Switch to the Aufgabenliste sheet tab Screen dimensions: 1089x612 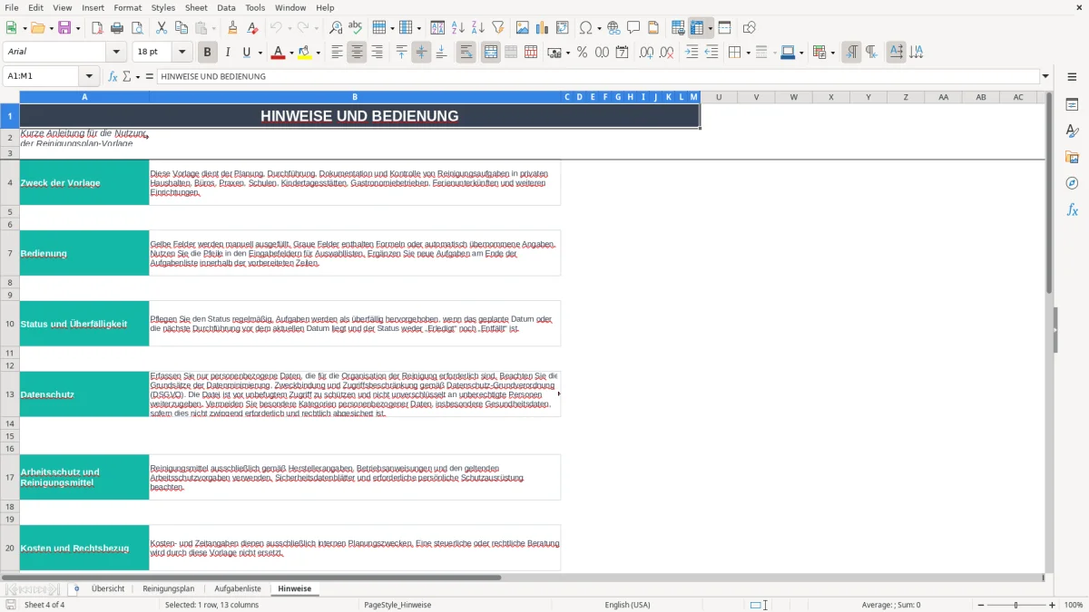click(238, 588)
